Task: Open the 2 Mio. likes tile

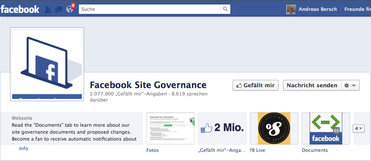Action: (222, 128)
